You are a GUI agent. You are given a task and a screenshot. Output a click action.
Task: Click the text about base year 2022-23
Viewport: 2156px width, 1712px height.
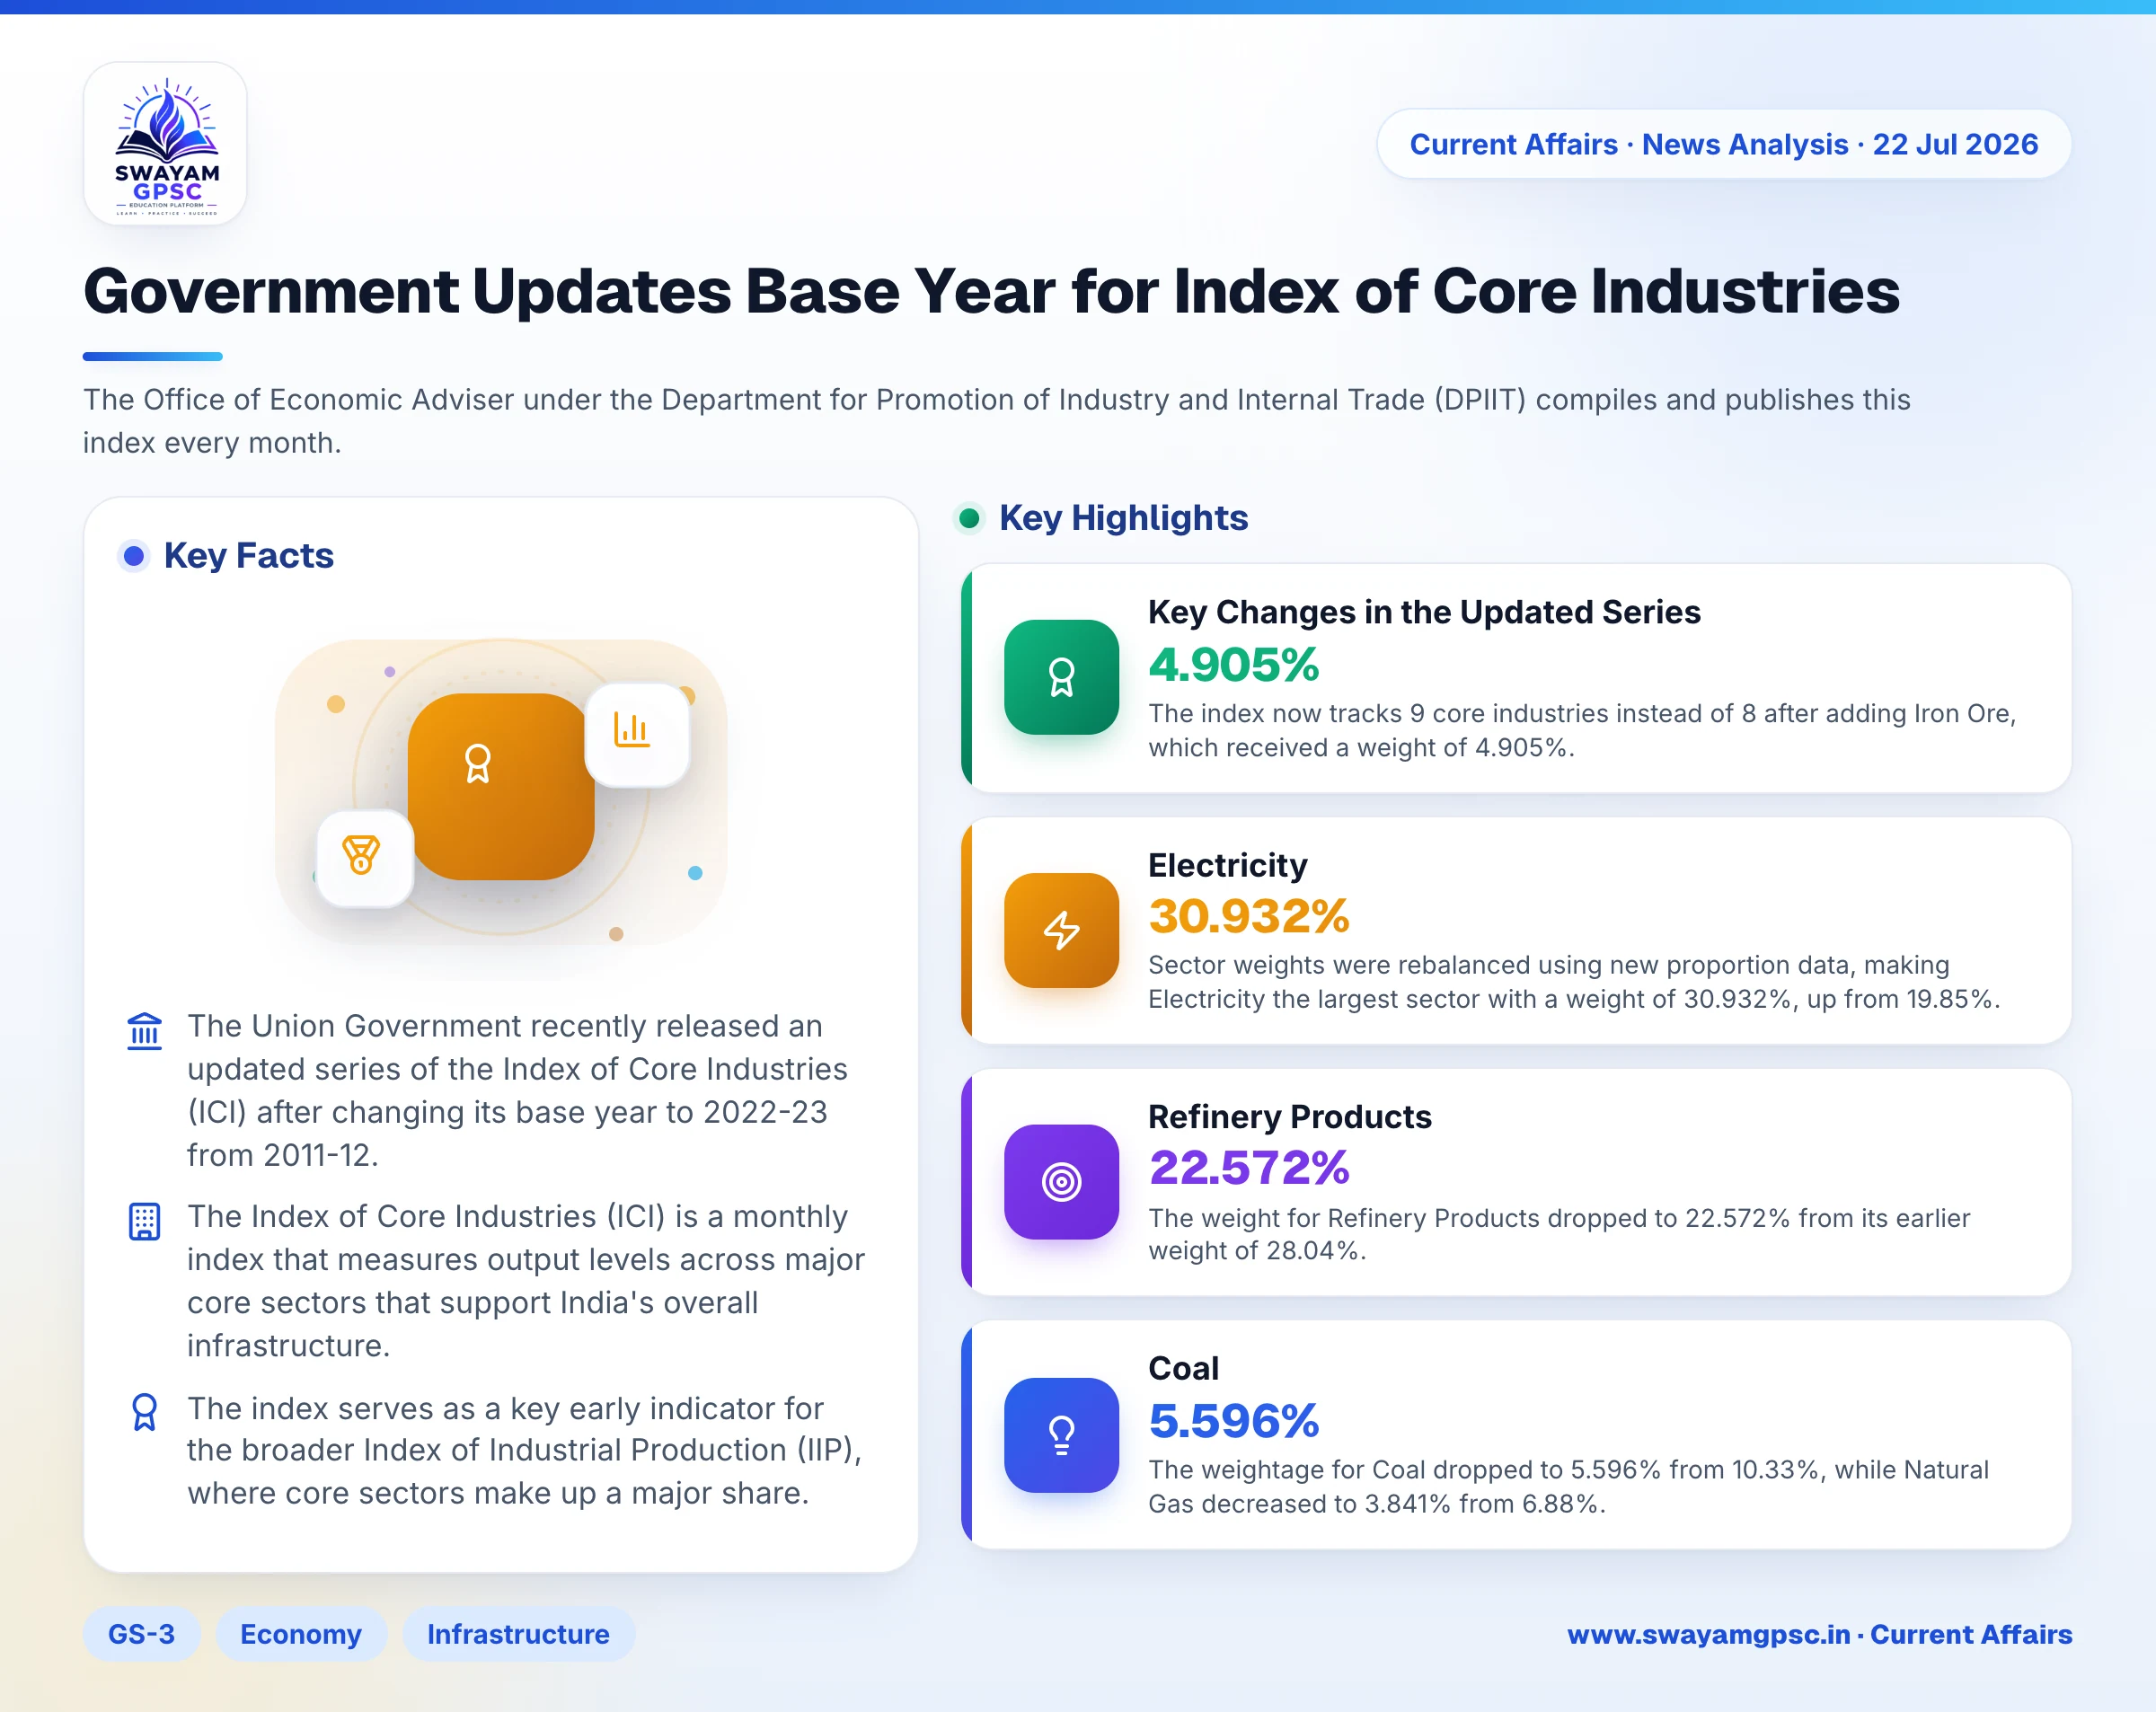[x=517, y=1090]
